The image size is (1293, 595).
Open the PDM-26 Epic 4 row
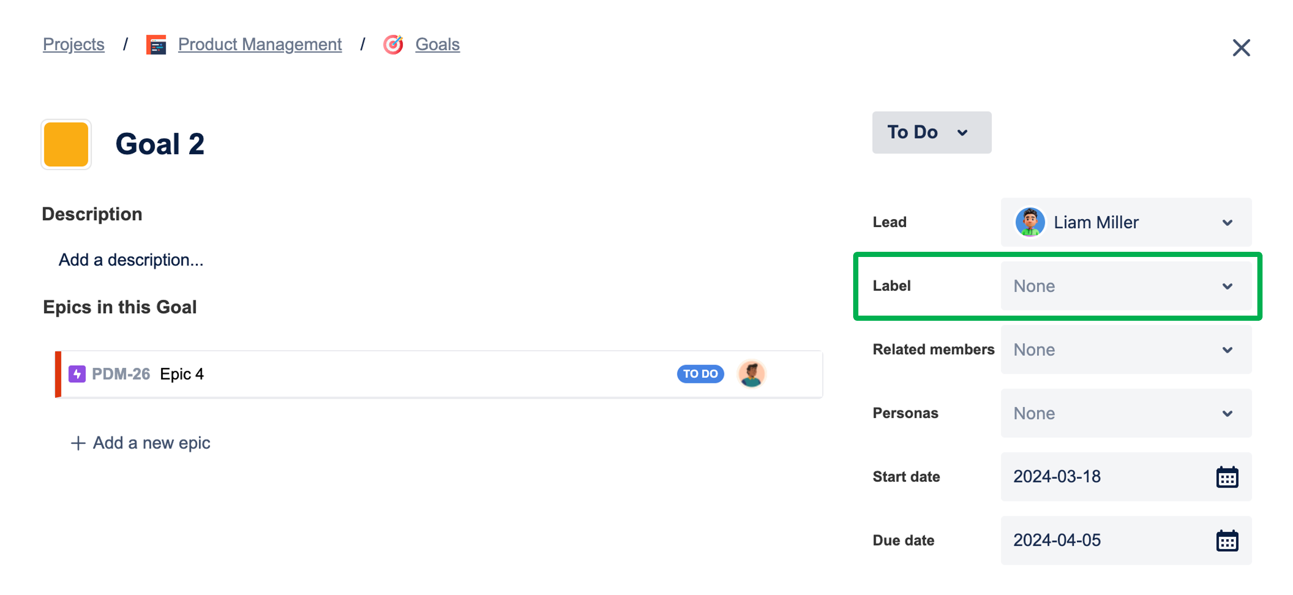[x=439, y=374]
